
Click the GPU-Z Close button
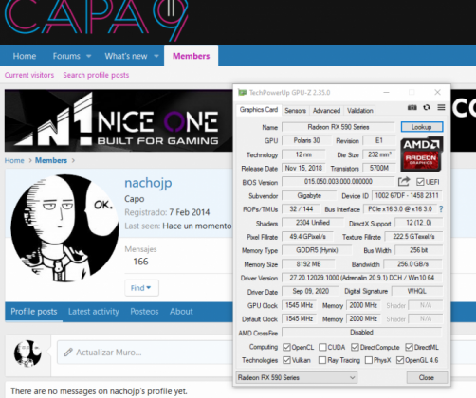427,377
